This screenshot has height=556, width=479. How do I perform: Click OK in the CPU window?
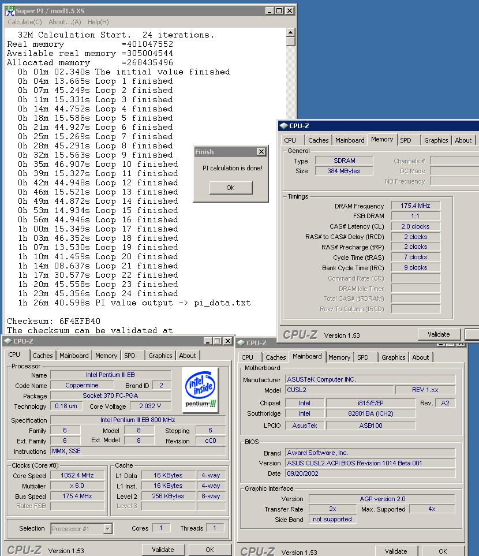pos(209,550)
